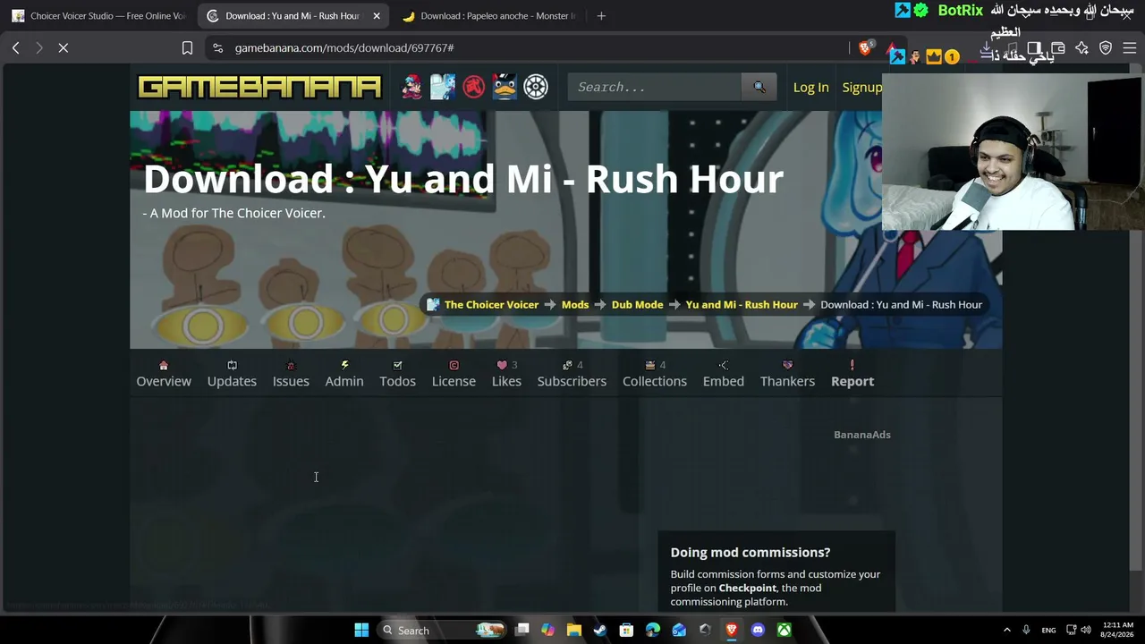Go to Yu and Mi - Rush Hour breadcrumb
This screenshot has height=644, width=1145.
pos(742,304)
